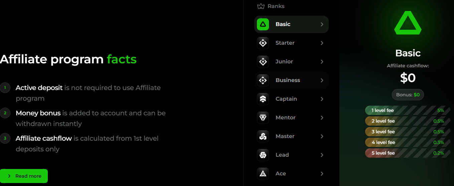Click the Captain rank icon
Image resolution: width=454 pixels, height=186 pixels.
[263, 99]
